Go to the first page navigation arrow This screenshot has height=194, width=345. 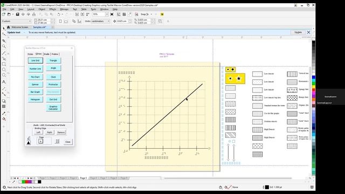point(15,178)
